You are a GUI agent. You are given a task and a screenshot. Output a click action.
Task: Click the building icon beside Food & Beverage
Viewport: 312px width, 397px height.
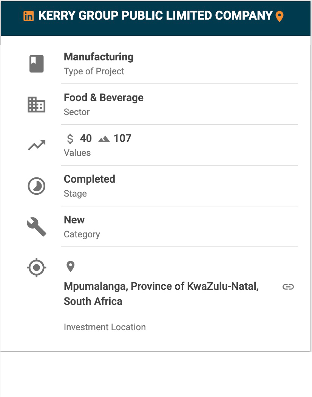click(x=37, y=105)
